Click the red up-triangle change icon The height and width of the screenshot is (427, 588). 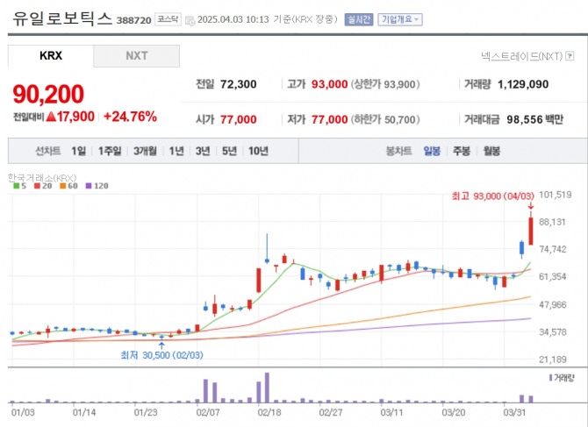51,117
